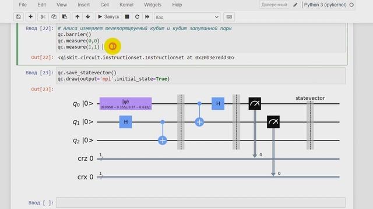The height and width of the screenshot is (209, 373).
Task: Interrupt the kernel with the stop icon
Action: [127, 17]
